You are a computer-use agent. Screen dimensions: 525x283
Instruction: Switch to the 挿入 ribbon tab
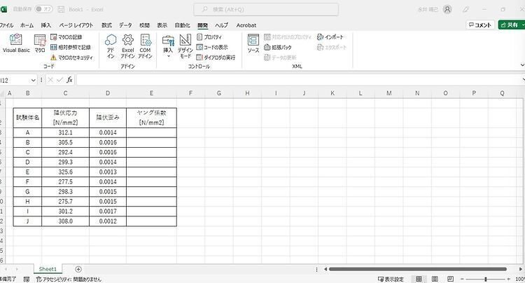click(46, 25)
